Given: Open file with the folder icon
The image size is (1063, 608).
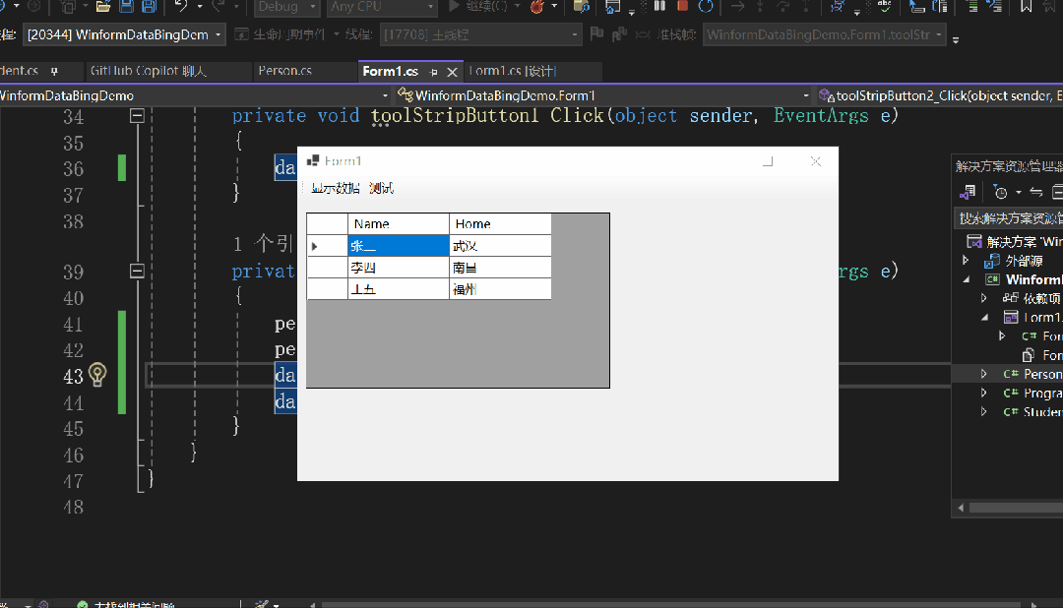Looking at the screenshot, I should tap(103, 7).
